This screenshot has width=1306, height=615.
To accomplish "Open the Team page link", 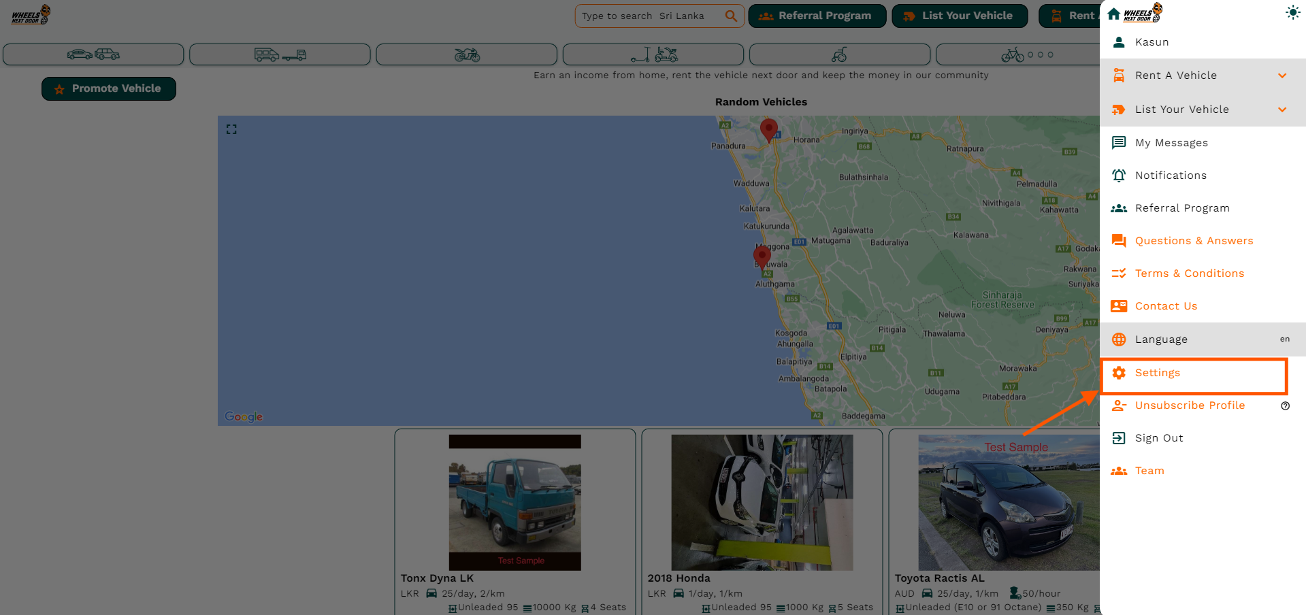I will click(1149, 471).
